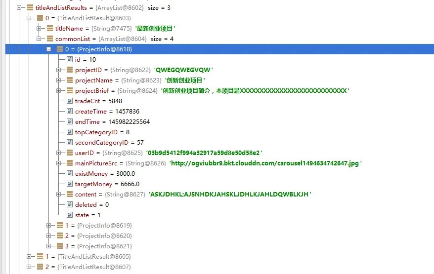Image resolution: width=434 pixels, height=274 pixels.
Task: Select the 'deleted = 0' row
Action: point(92,204)
